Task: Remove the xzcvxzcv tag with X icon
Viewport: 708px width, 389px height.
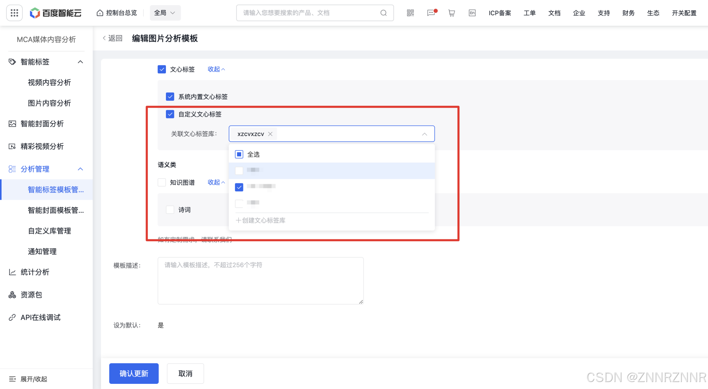Action: point(270,134)
